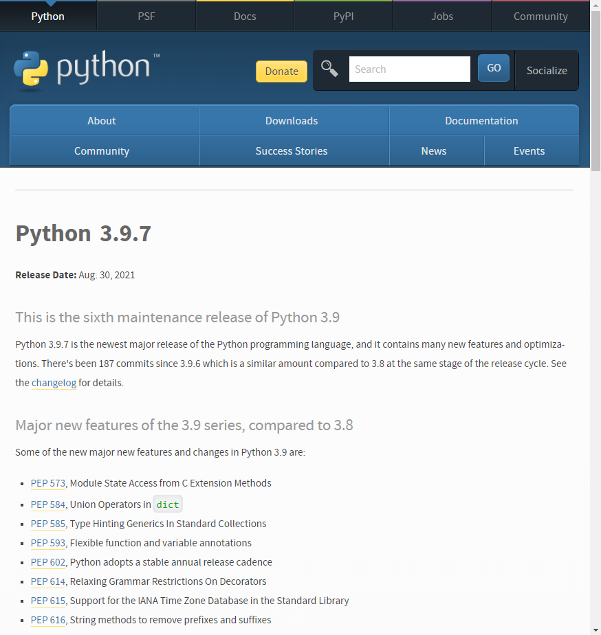This screenshot has width=601, height=635.
Task: Open the PEP 602 link
Action: [48, 562]
